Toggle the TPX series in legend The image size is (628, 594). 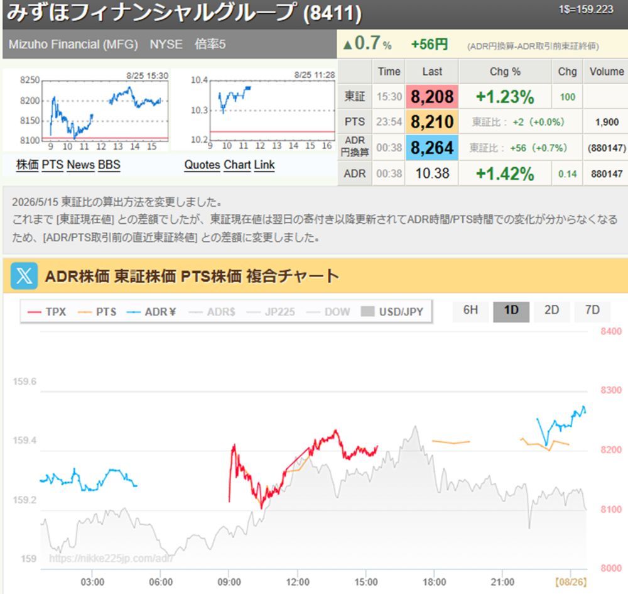pos(46,312)
